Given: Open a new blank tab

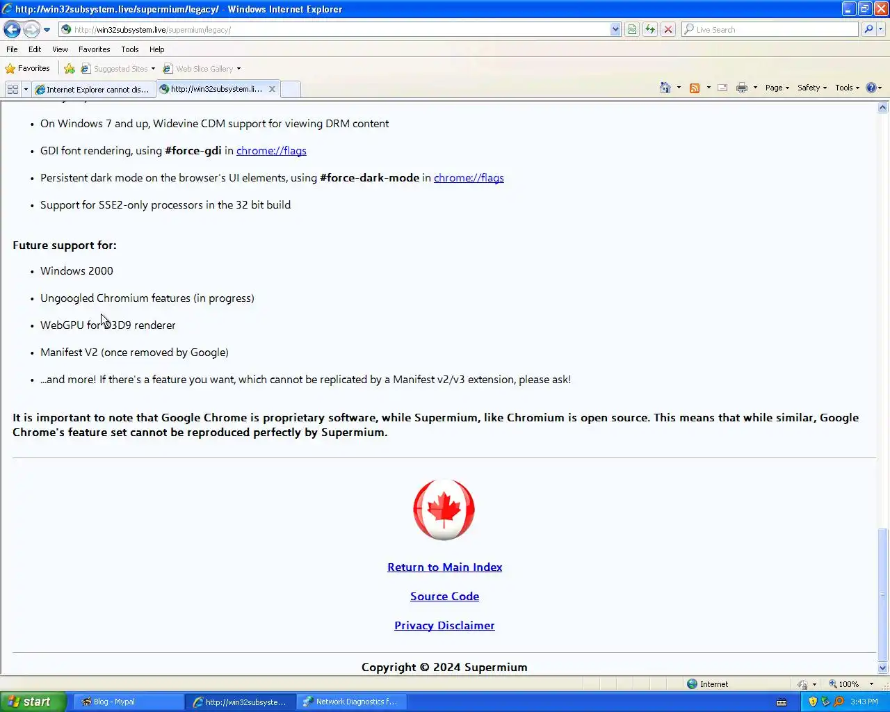Looking at the screenshot, I should (291, 89).
